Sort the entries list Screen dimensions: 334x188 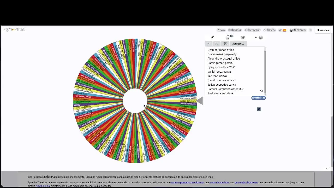click(216, 44)
